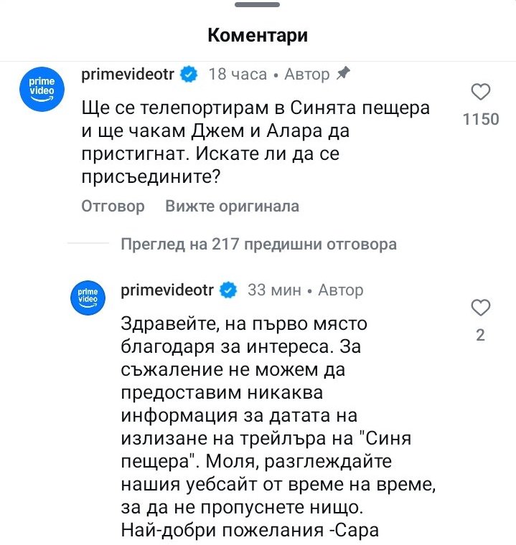Viewport: 516px width, 545px height.
Task: Tap the "Коментари" header title
Action: point(258,35)
